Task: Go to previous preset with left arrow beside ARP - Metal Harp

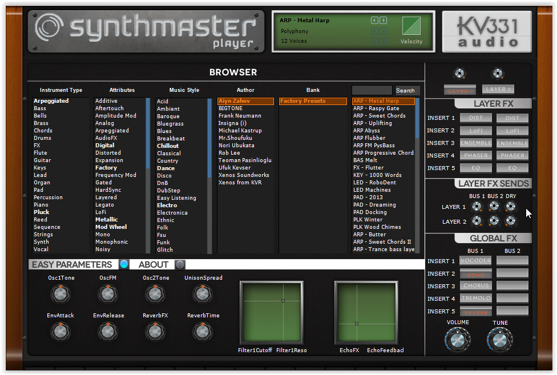Action: 374,20
